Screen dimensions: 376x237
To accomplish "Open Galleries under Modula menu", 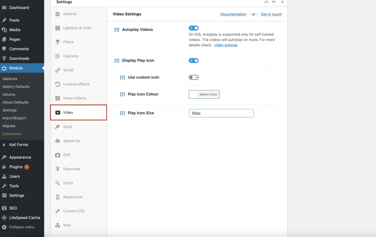I will (10, 79).
